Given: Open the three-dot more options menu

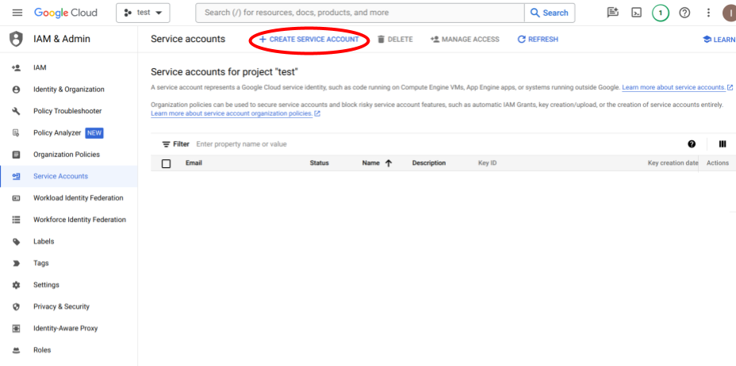Looking at the screenshot, I should (708, 13).
